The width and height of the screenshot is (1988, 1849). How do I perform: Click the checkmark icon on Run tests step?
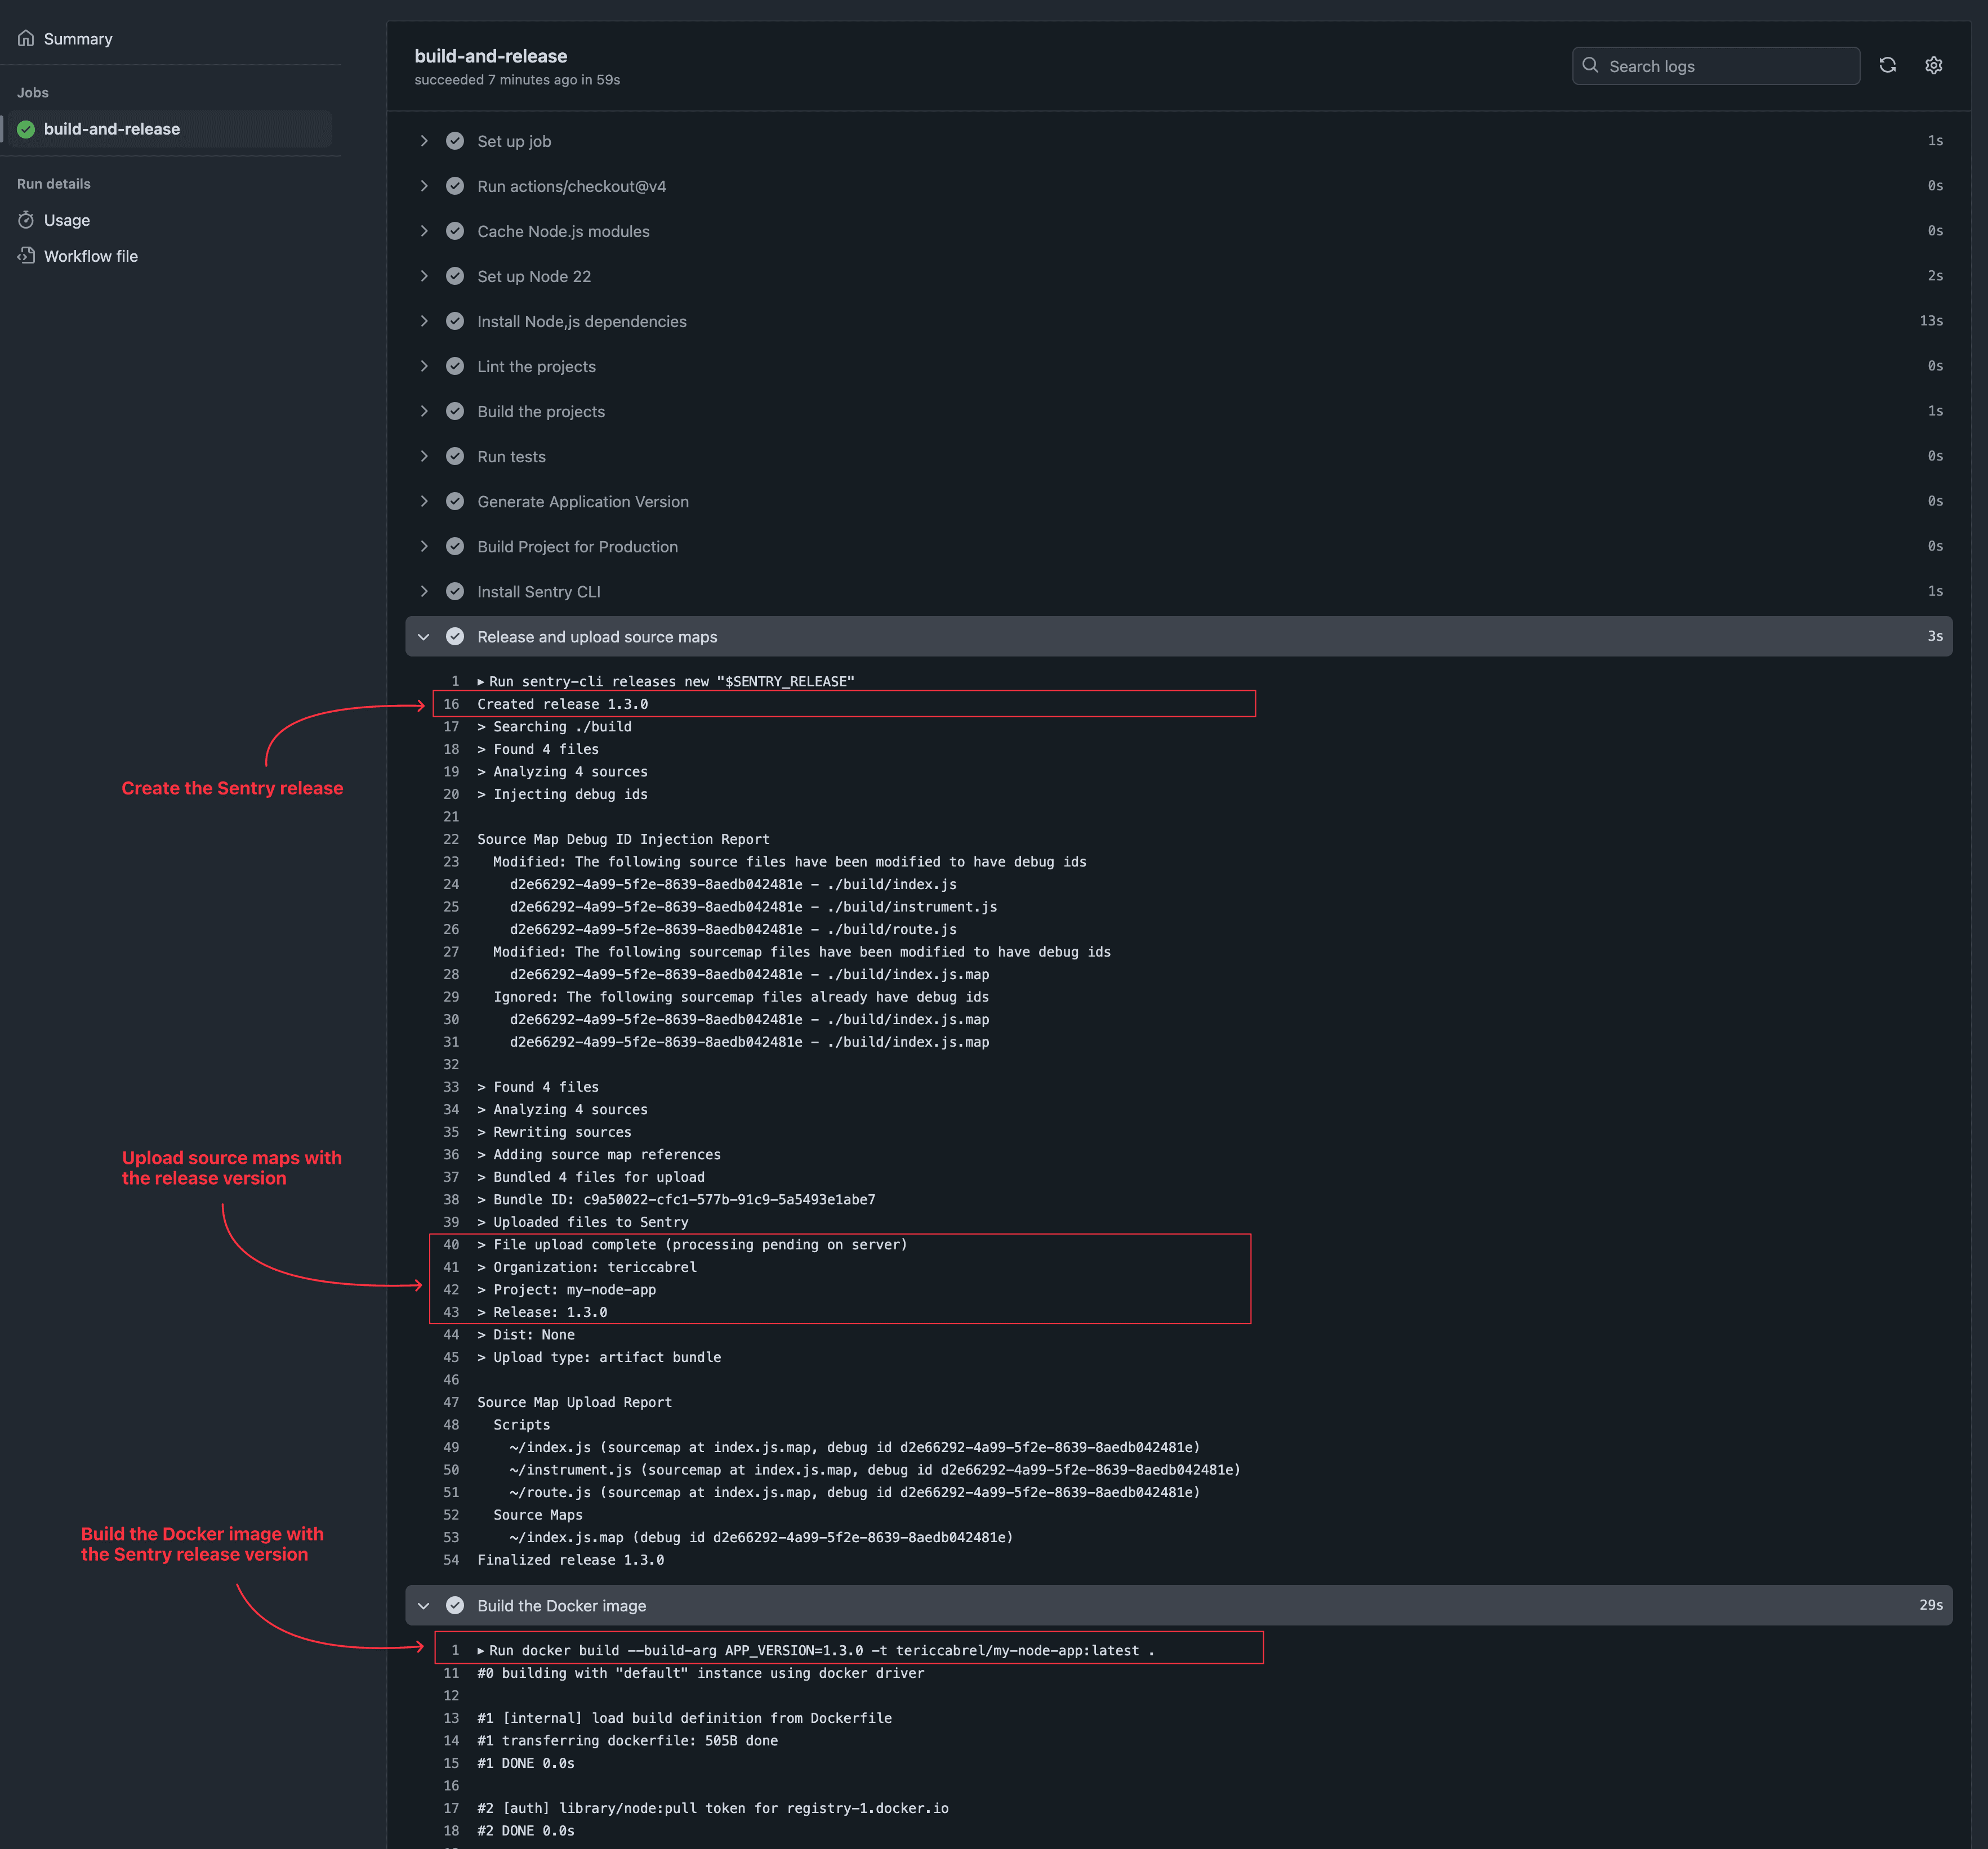455,456
